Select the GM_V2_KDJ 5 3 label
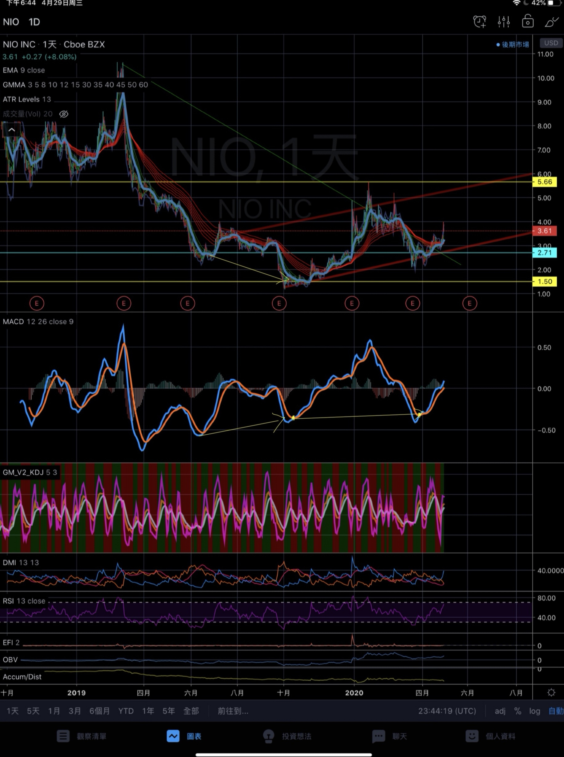Screen dimensions: 564x757 click(x=30, y=472)
